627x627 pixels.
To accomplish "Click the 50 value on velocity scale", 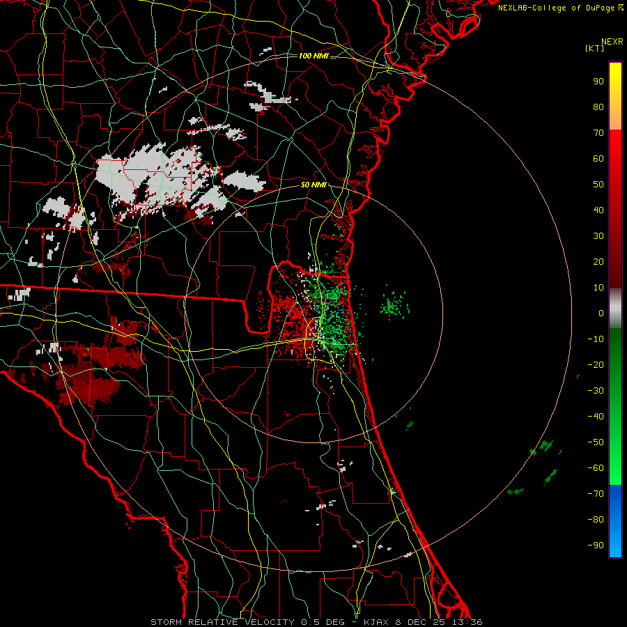I will [598, 185].
